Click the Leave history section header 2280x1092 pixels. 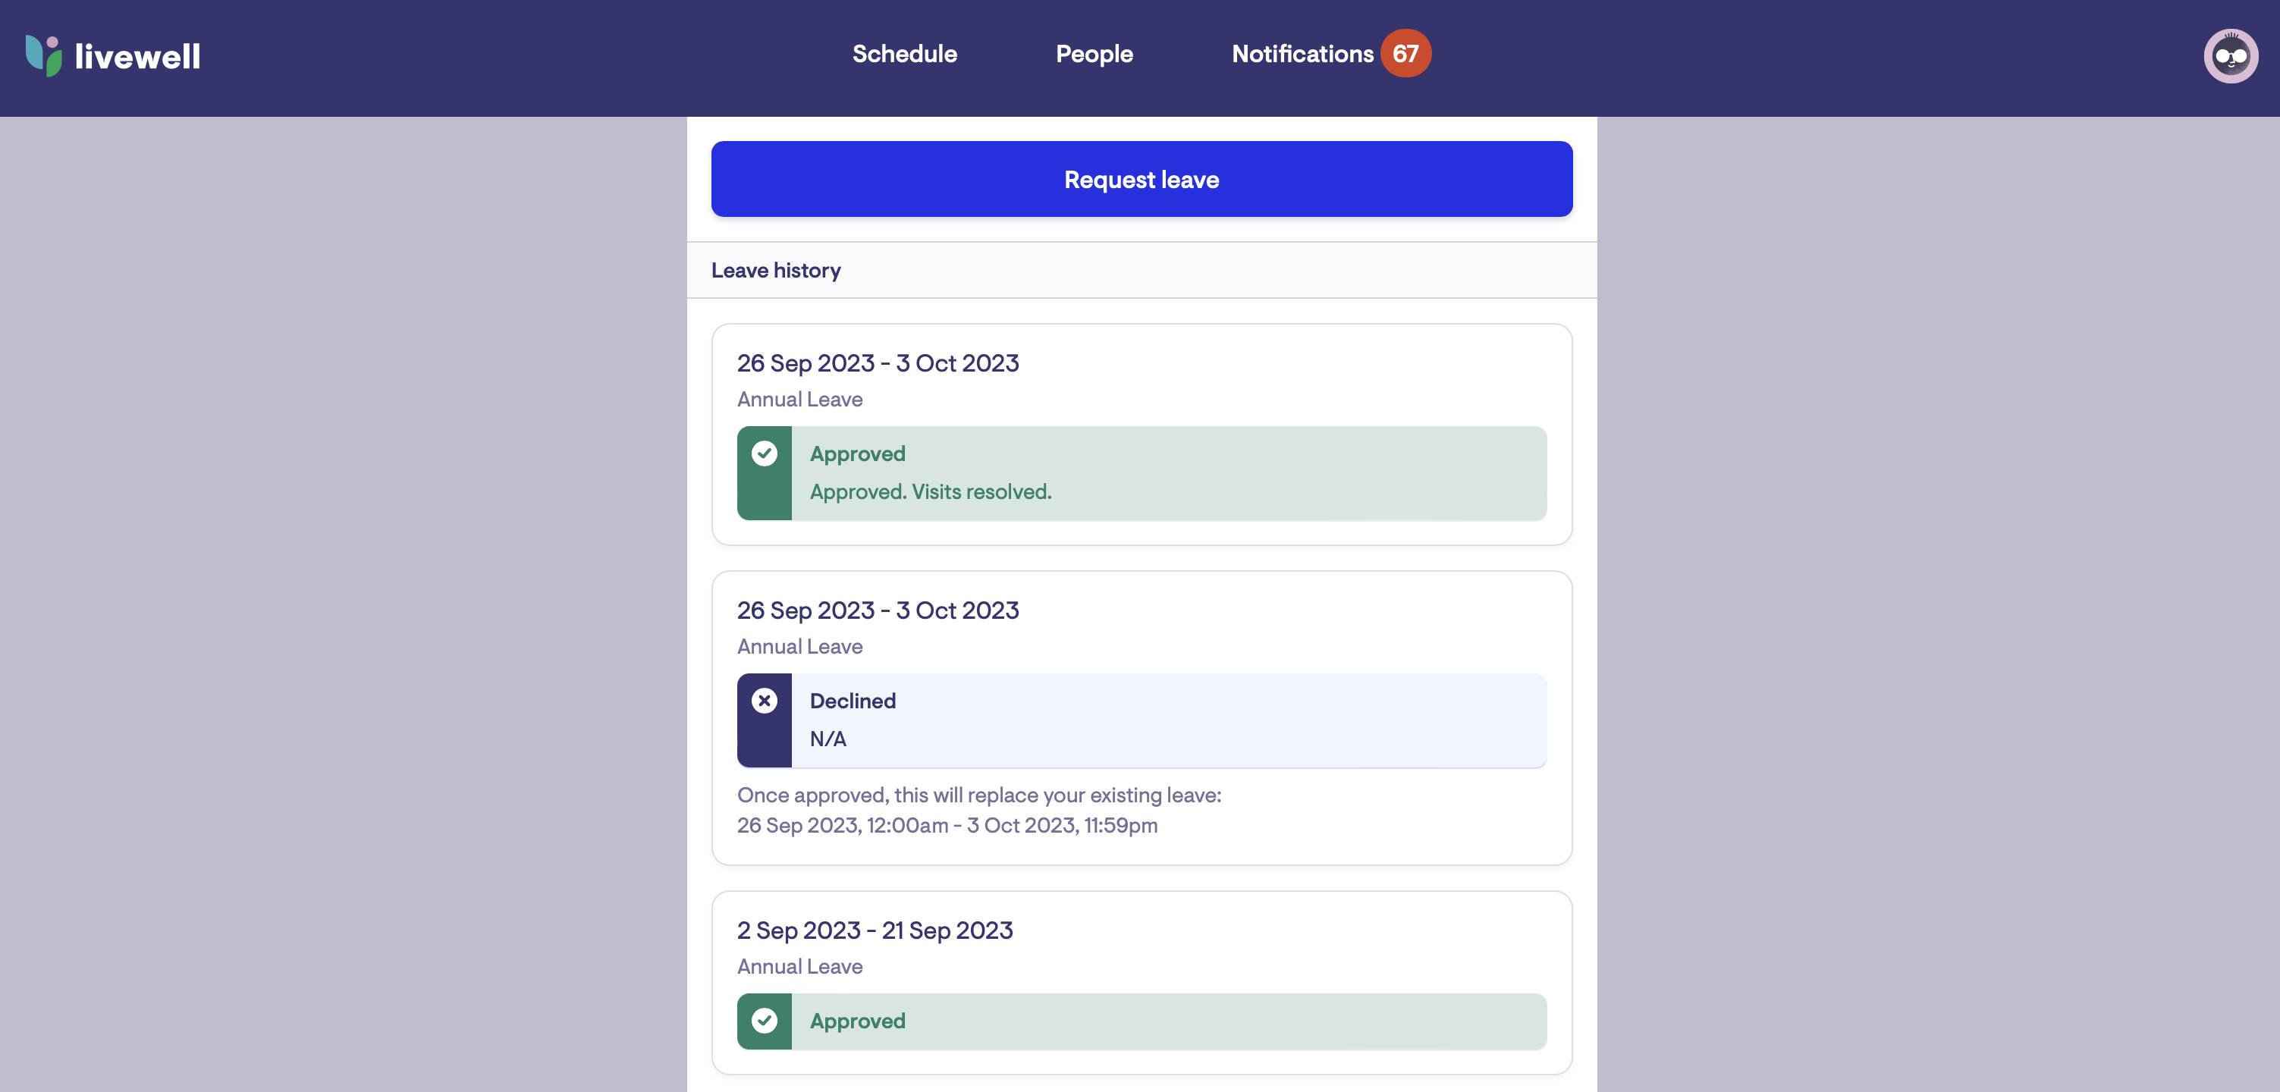tap(775, 270)
